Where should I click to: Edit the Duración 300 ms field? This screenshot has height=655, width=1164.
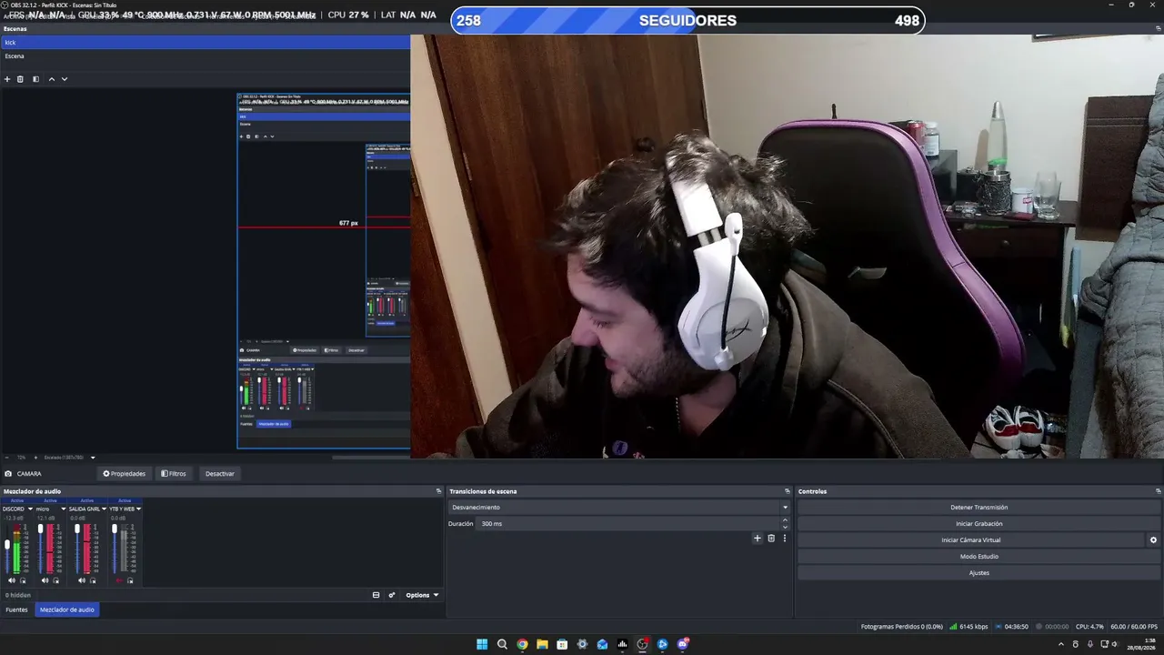click(628, 524)
